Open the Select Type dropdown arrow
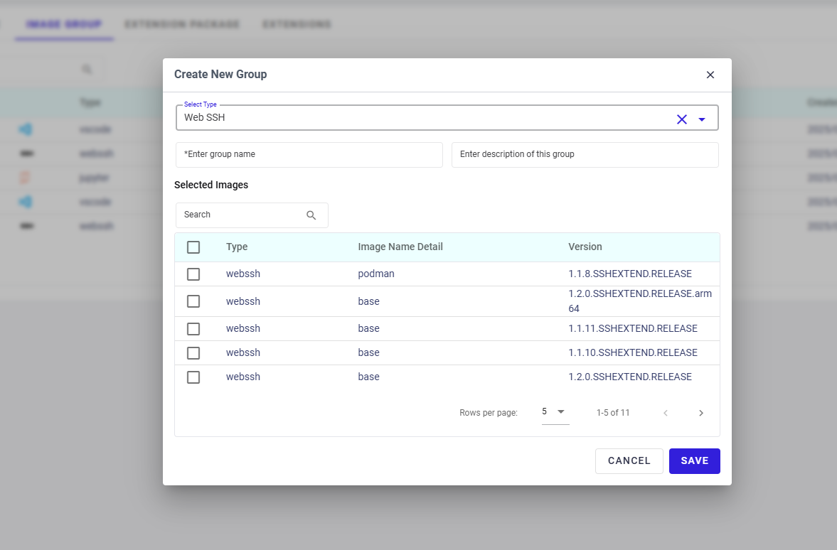837x550 pixels. [x=702, y=119]
